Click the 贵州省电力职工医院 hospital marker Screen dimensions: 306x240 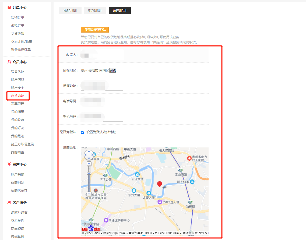[189, 158]
